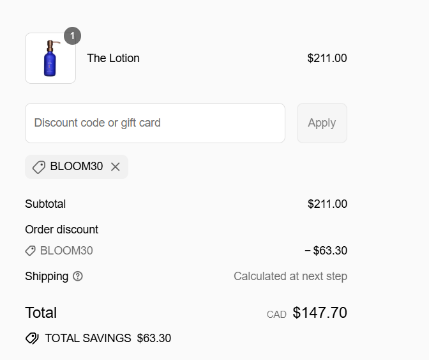Apply the discount code
Viewport: 429px width, 360px height.
pyautogui.click(x=322, y=123)
